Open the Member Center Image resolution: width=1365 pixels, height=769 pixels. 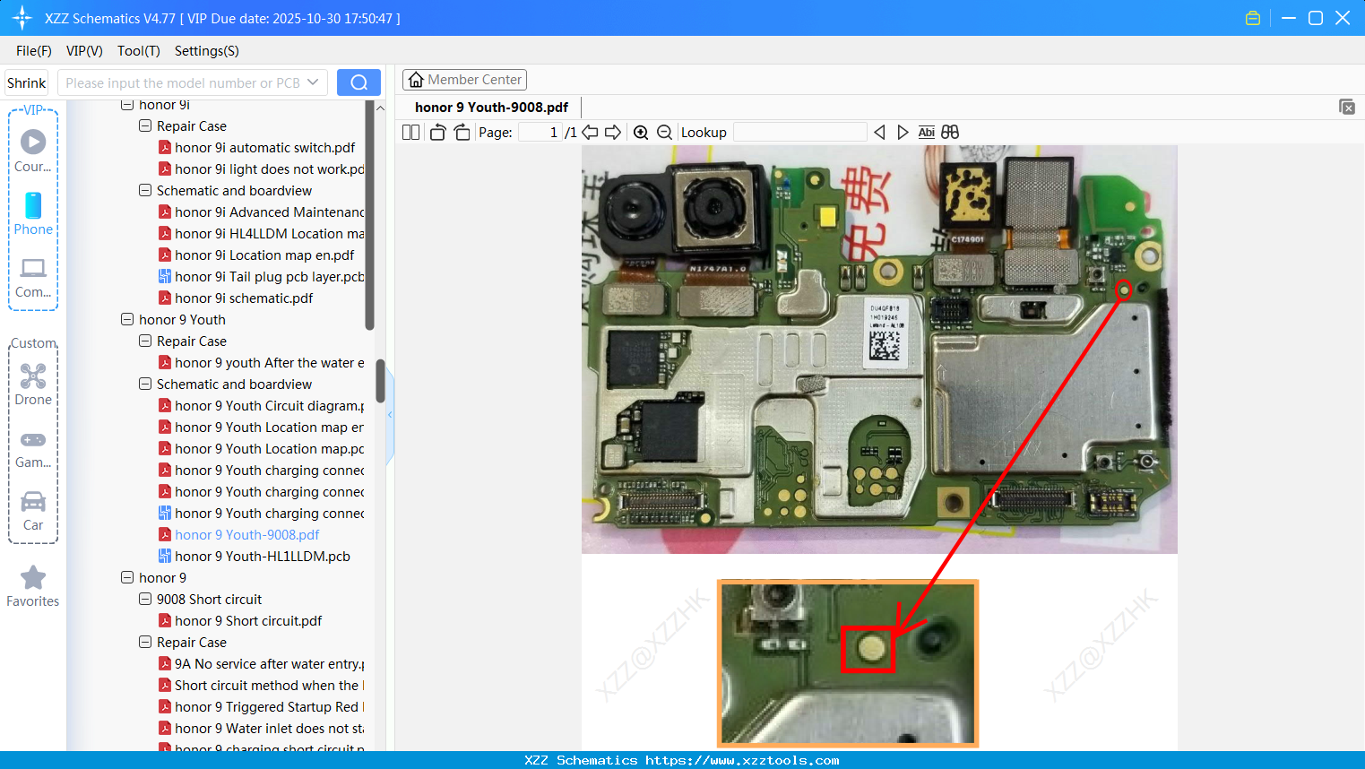[x=464, y=80]
